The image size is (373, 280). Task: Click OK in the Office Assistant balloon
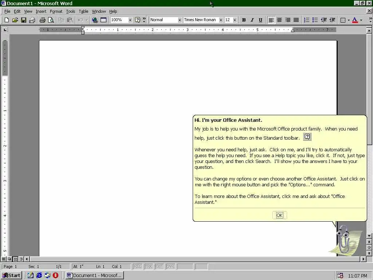click(x=279, y=215)
